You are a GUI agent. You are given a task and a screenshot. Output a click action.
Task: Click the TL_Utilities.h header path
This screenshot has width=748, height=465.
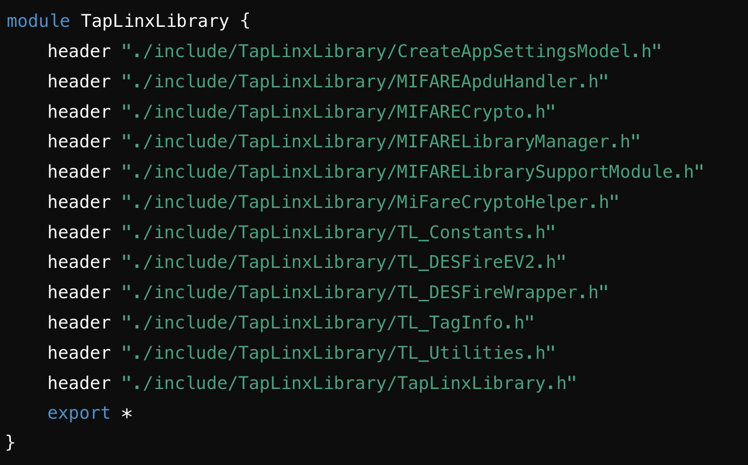(339, 353)
